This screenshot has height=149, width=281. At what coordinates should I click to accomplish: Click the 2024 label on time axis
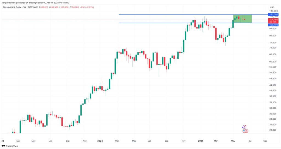click(x=100, y=141)
